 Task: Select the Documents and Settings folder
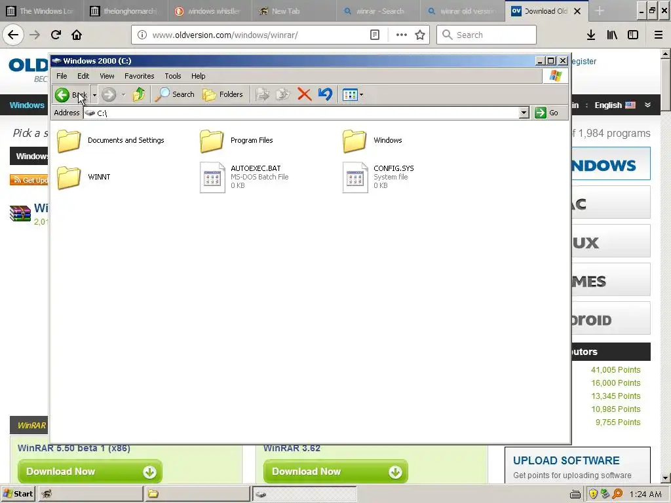tap(111, 140)
